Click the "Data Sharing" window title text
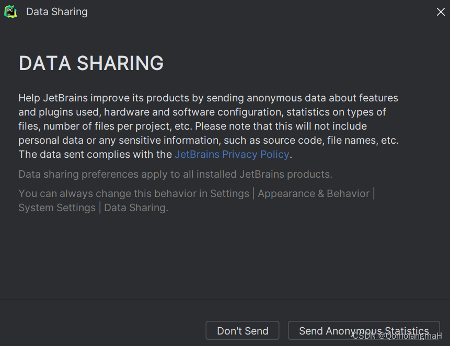The image size is (450, 346). [57, 11]
